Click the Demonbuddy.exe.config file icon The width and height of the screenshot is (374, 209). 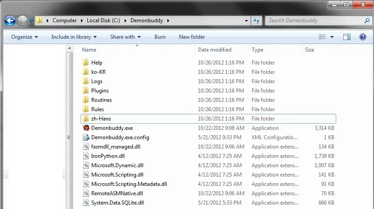pyautogui.click(x=86, y=137)
